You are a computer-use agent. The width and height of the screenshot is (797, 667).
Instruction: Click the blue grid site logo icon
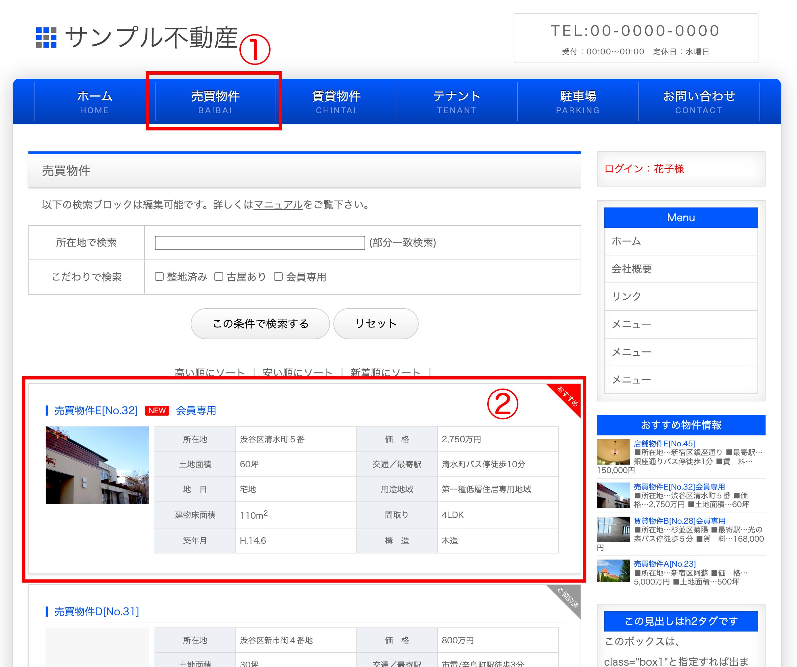point(46,38)
